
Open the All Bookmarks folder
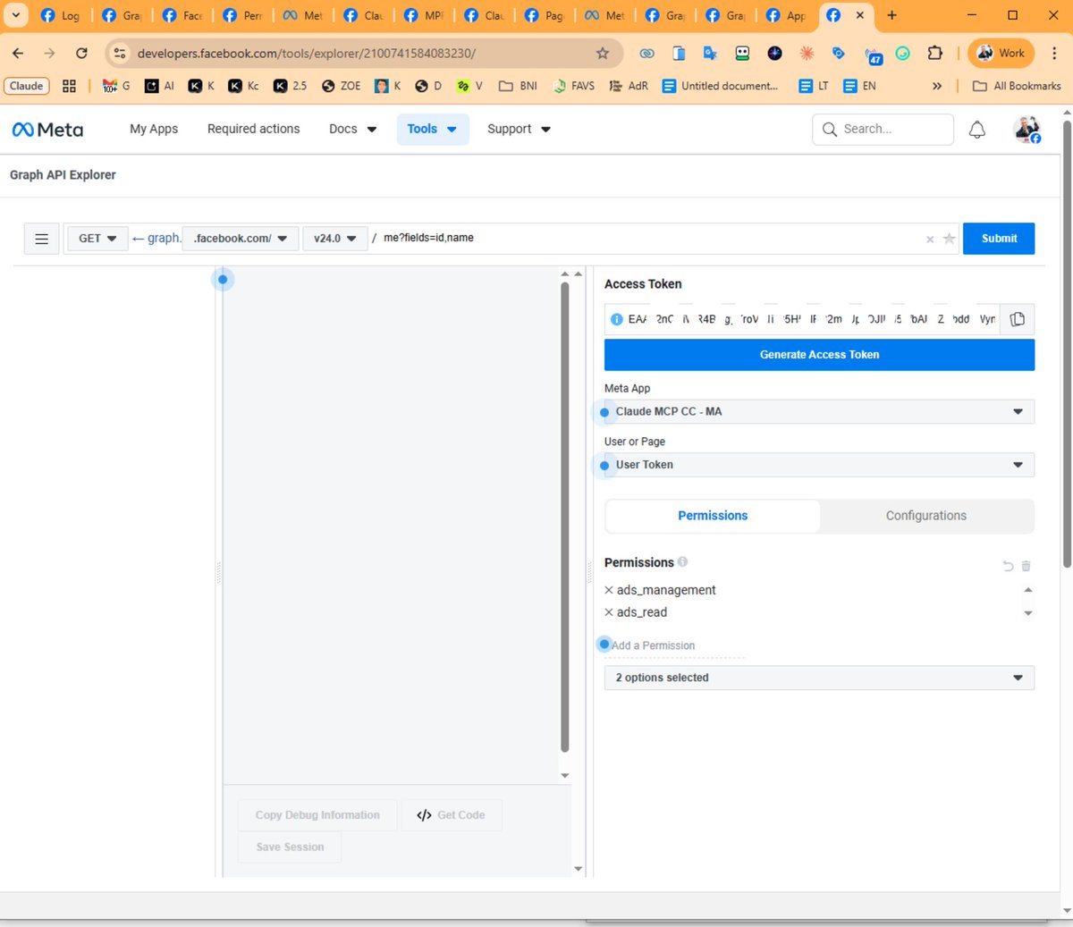coord(1017,86)
